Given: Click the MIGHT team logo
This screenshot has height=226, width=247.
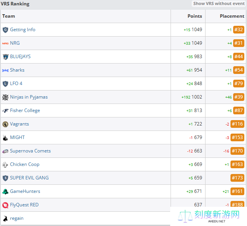Looking at the screenshot, I should [5, 138].
